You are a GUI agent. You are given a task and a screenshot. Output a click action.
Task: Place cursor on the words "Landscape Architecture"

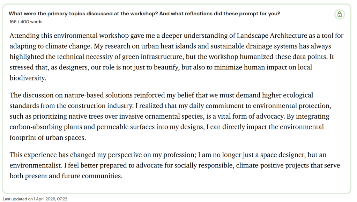(272, 36)
